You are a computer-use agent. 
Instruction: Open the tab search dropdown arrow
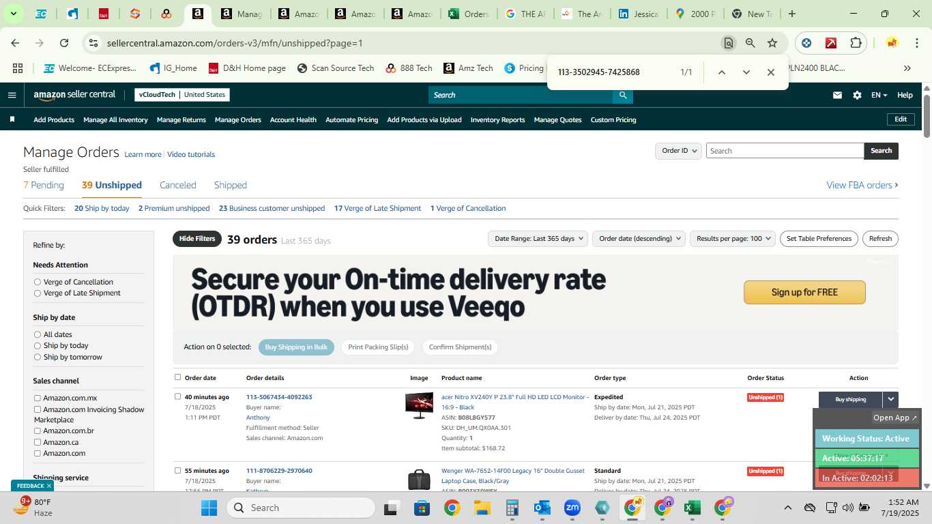(x=13, y=14)
